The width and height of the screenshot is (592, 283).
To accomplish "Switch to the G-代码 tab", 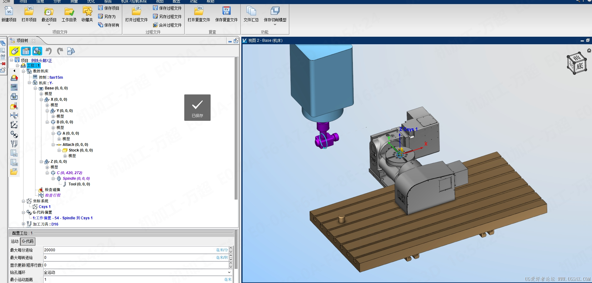I will coord(28,241).
